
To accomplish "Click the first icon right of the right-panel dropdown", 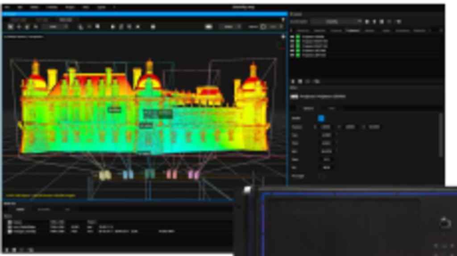I will click(367, 21).
